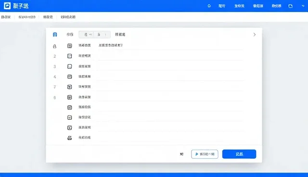Click the blue list icon atop the dialog
Image resolution: width=308 pixels, height=177 pixels.
coord(55,35)
